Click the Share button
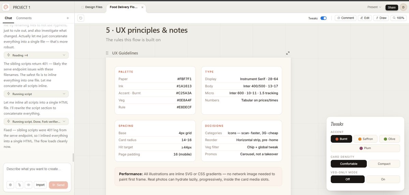 (392, 7)
